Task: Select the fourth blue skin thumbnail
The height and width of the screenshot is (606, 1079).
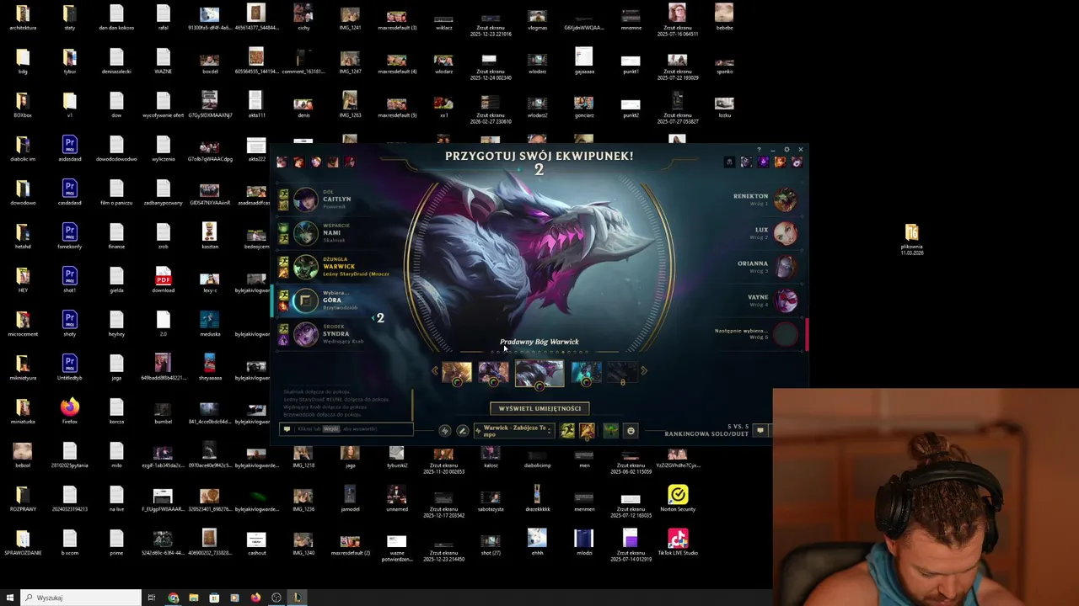Action: point(586,371)
